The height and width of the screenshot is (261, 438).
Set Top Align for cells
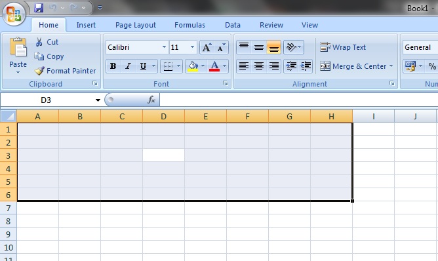[244, 47]
